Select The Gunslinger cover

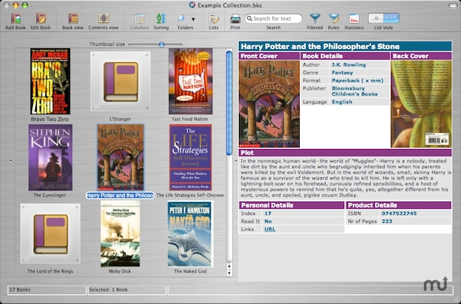(x=50, y=157)
